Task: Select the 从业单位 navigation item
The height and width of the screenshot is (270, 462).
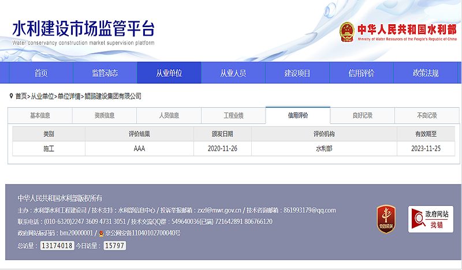Action: 169,73
